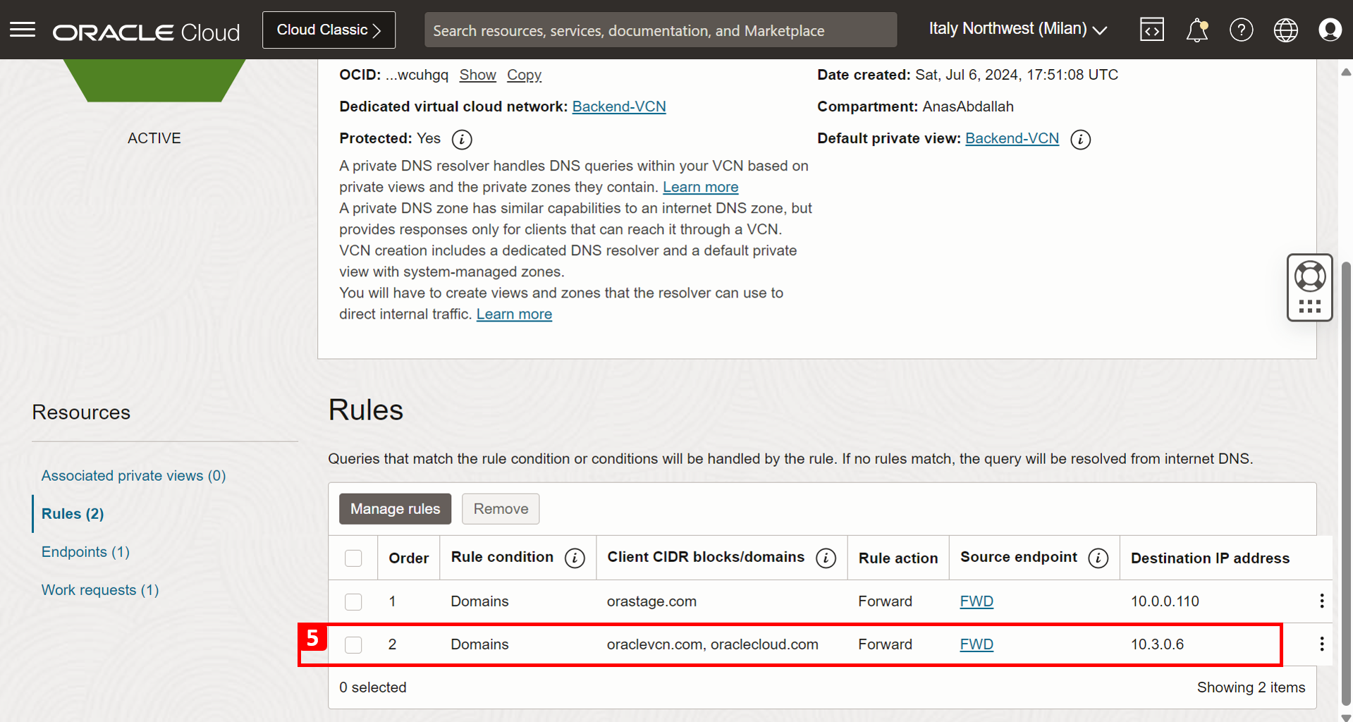Click the drag handle dots under the support widget

pos(1310,306)
